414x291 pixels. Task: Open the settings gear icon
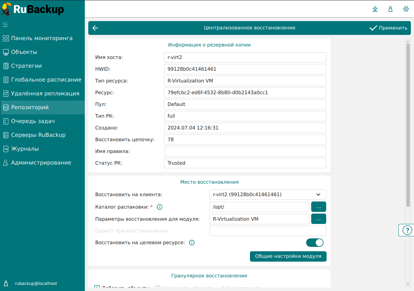coord(406,9)
